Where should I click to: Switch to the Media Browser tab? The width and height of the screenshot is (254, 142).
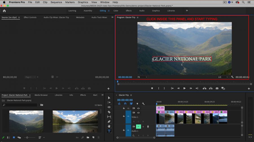tap(41, 95)
